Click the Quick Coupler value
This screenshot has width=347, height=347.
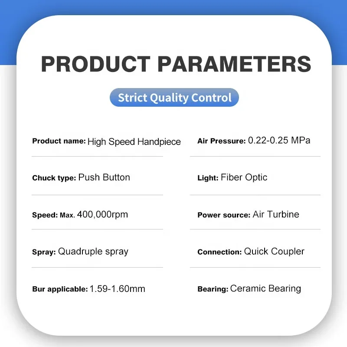click(x=274, y=252)
